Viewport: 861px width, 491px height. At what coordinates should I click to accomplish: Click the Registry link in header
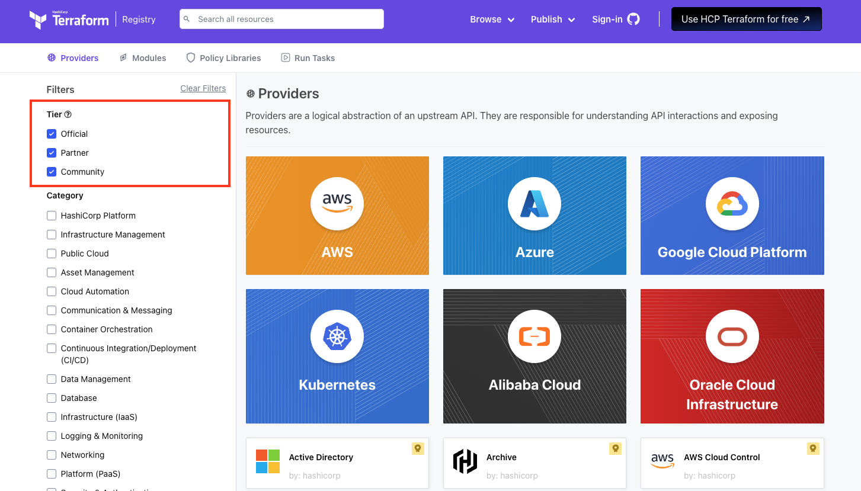point(139,20)
